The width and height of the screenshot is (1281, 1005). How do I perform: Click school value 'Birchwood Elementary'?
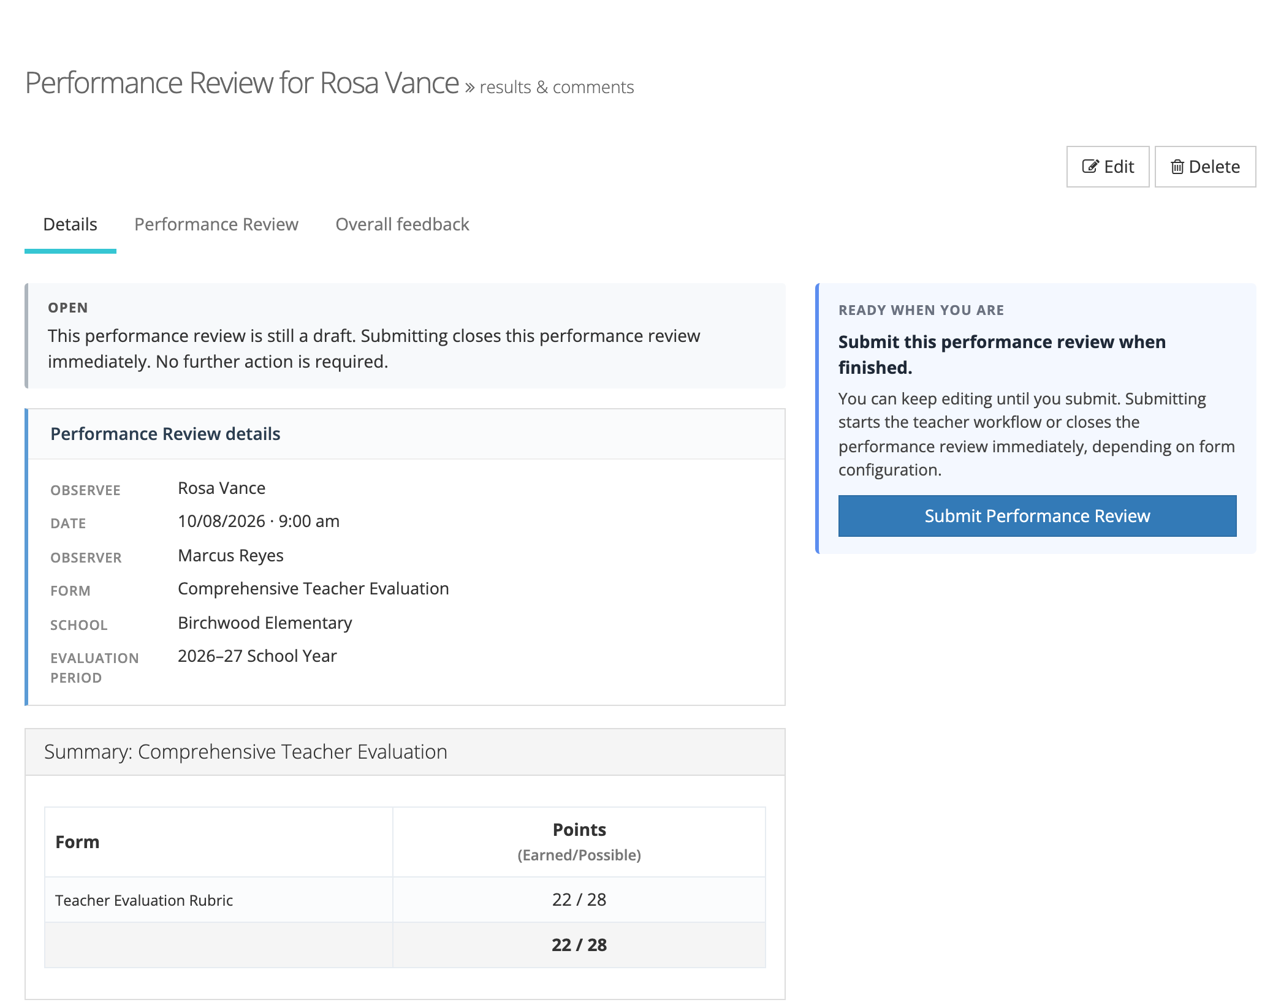(x=265, y=623)
